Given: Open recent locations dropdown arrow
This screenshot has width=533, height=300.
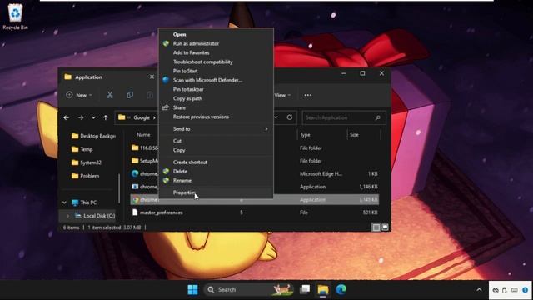Looking at the screenshot, I should [93, 117].
